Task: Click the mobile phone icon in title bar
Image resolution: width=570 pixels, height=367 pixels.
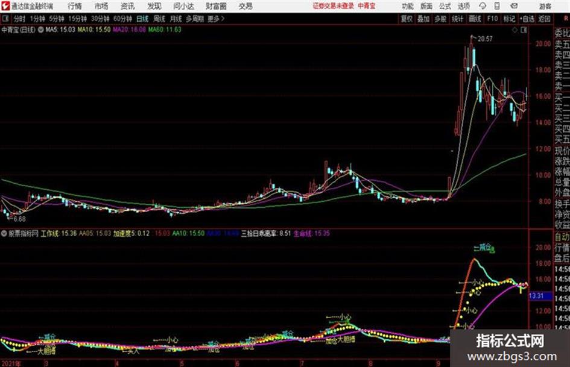Action: tap(497, 6)
